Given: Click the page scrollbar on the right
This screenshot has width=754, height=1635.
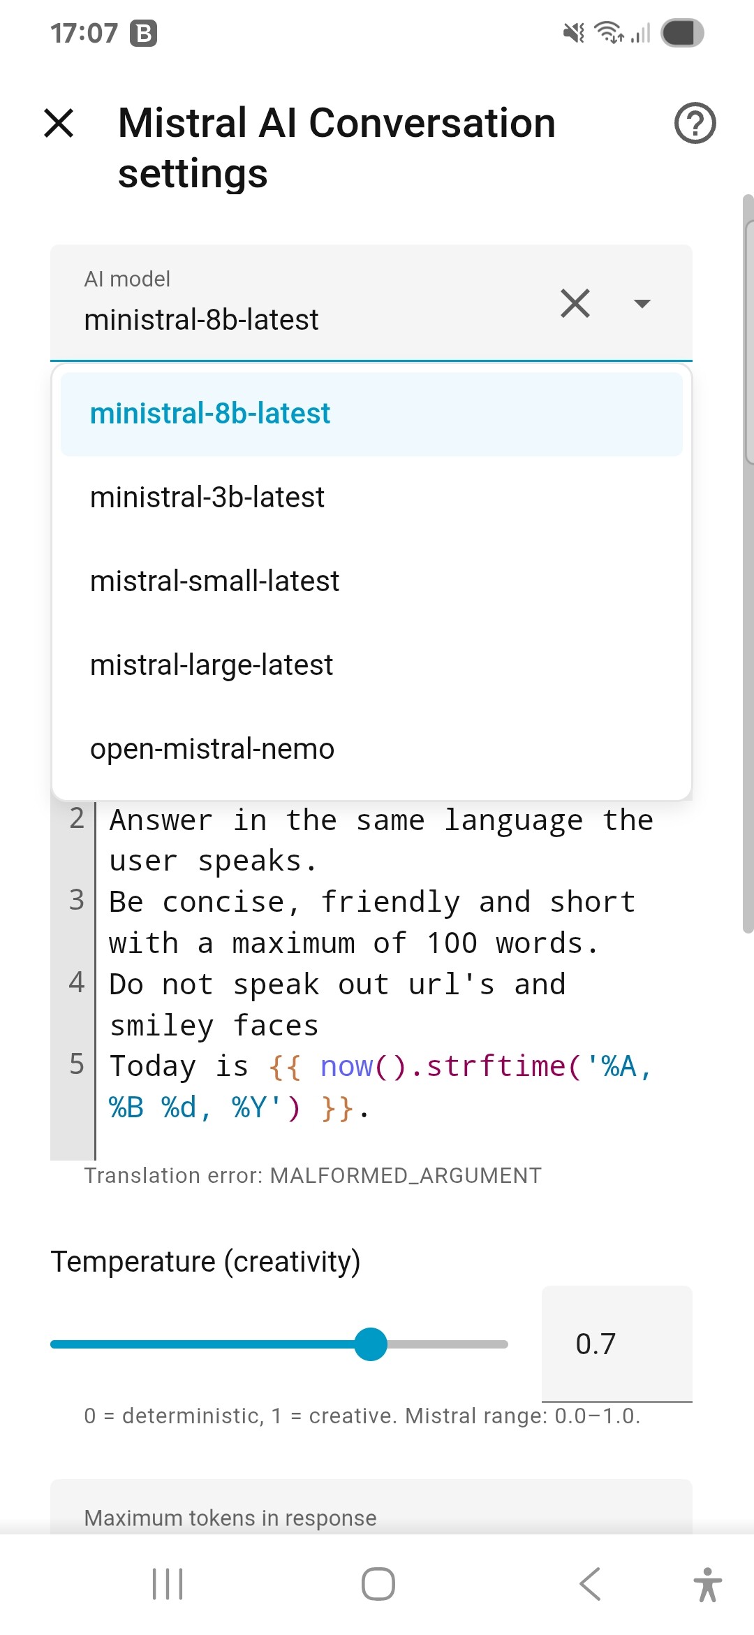Looking at the screenshot, I should point(748,563).
